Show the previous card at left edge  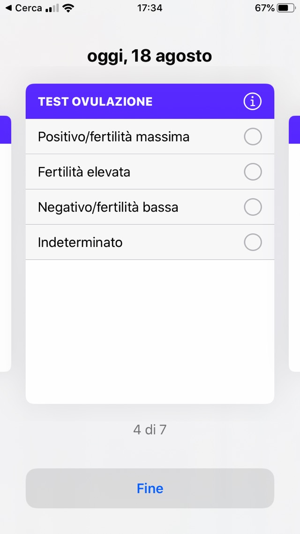point(5,244)
